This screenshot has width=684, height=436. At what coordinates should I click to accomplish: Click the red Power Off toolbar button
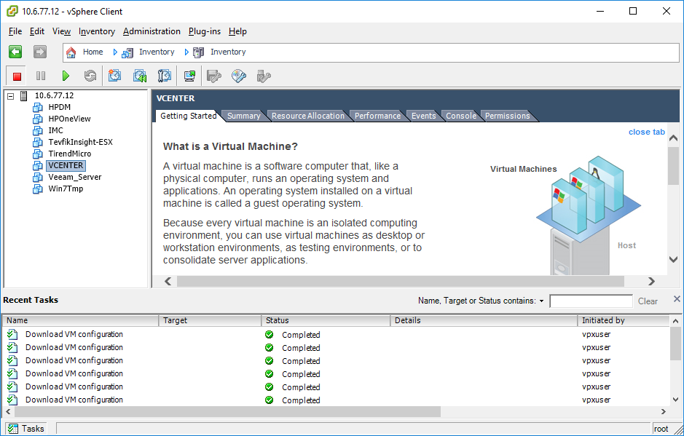17,76
